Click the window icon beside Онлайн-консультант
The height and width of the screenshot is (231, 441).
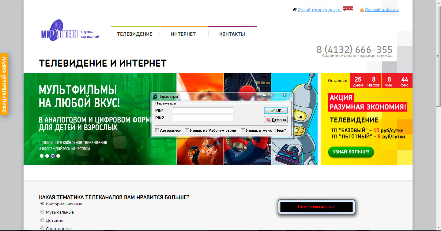coord(295,10)
